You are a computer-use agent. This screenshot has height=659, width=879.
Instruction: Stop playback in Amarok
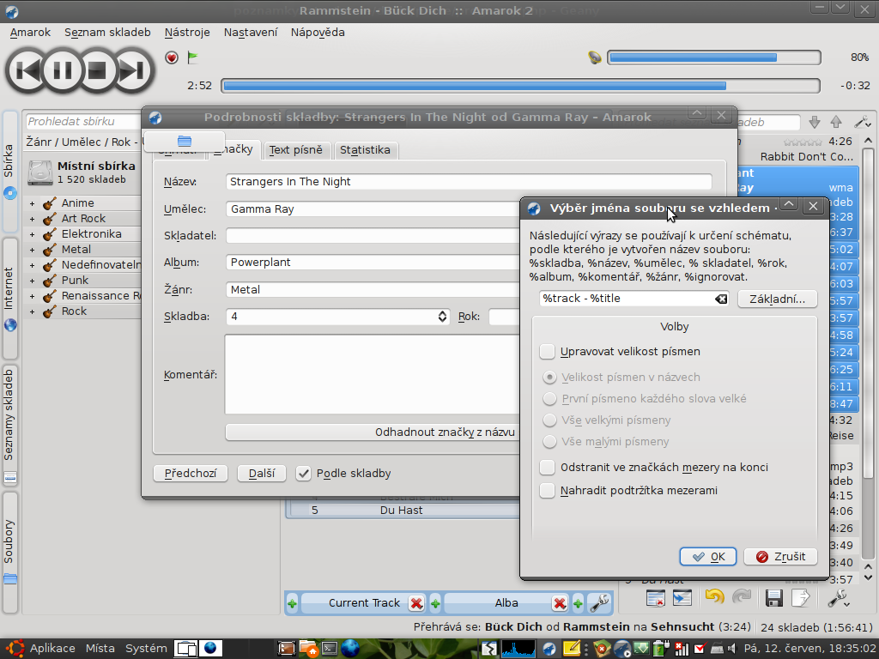(x=97, y=70)
